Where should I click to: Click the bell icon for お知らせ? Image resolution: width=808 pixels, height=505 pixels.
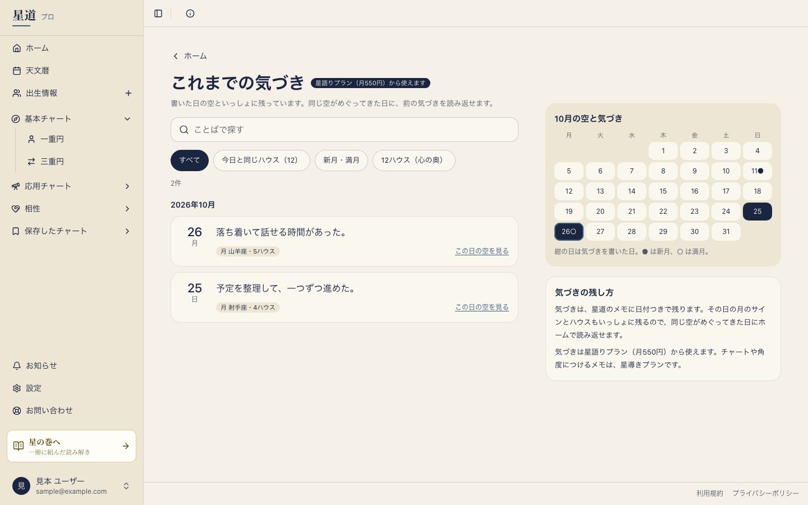17,366
